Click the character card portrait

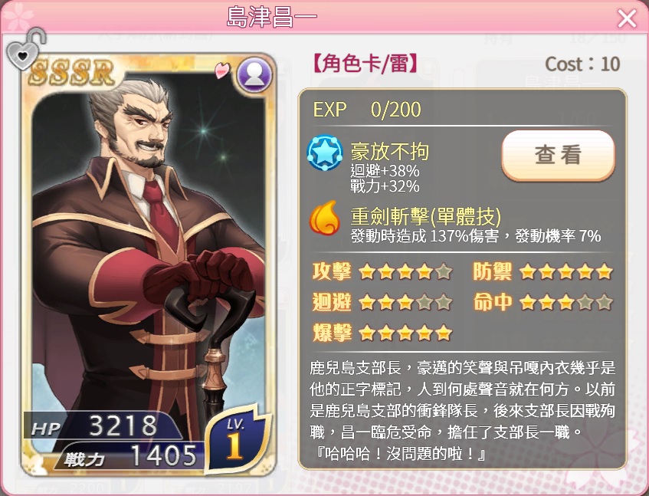click(x=149, y=264)
